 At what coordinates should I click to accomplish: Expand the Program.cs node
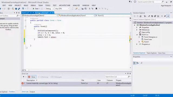point(137,44)
